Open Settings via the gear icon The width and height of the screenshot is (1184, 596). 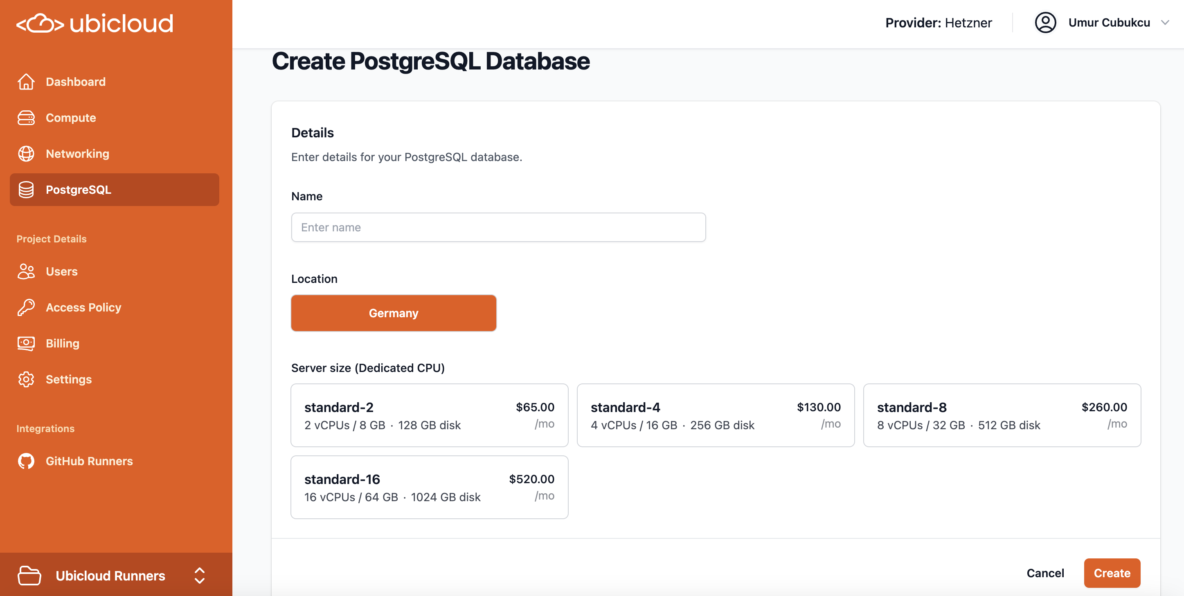[x=26, y=379]
